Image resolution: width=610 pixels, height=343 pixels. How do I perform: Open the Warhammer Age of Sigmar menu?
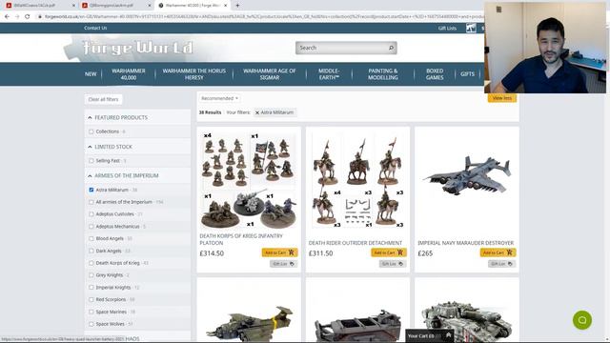coord(270,74)
